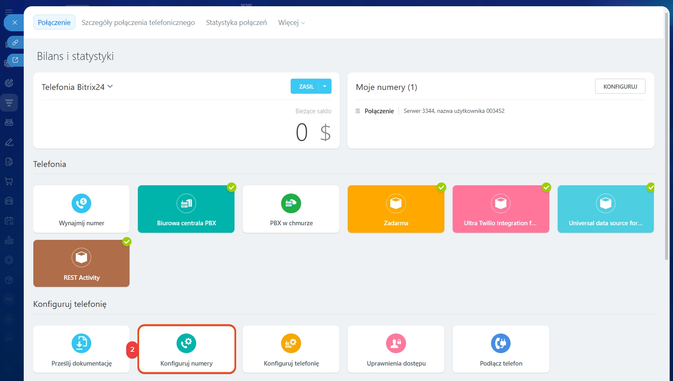
Task: Open the Wynajmij numer tile
Action: pyautogui.click(x=81, y=209)
